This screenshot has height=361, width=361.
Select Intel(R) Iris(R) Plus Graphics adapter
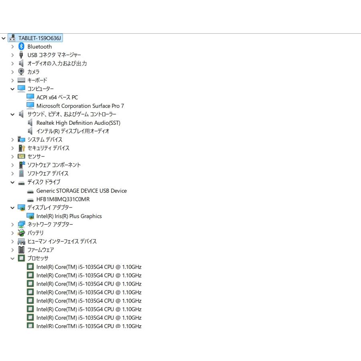69,216
